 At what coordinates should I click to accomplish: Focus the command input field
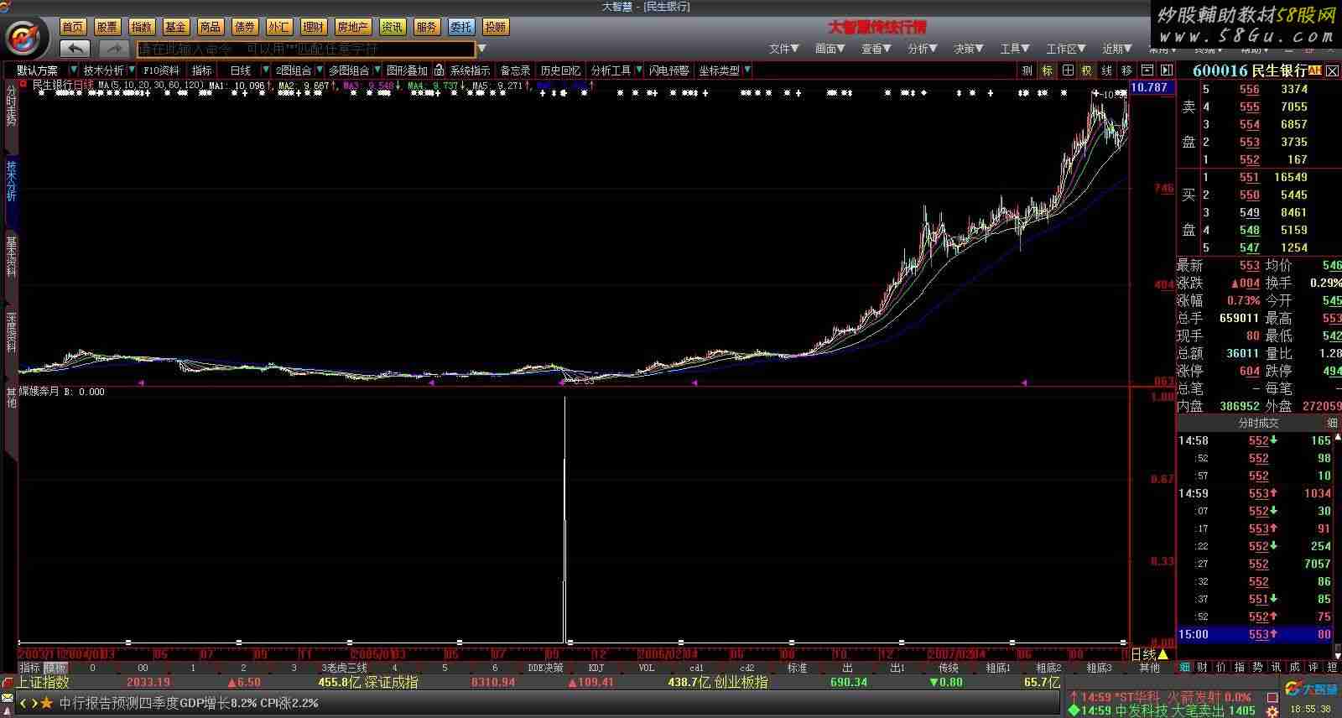click(306, 49)
